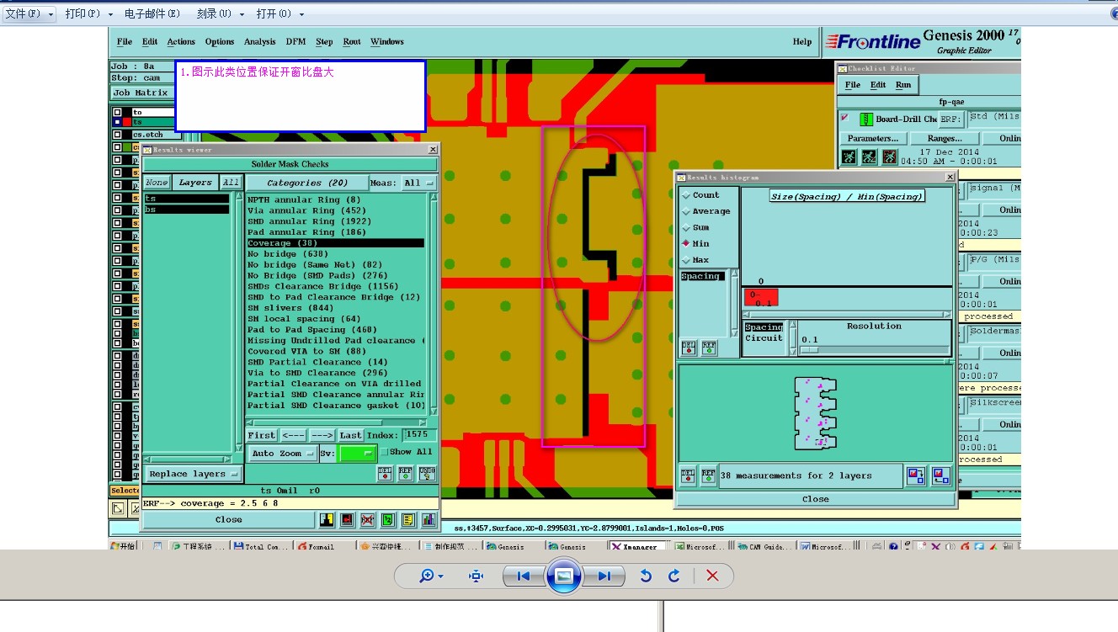
Task: Click DEL icon under the Spacing list in histogram
Action: tap(688, 347)
